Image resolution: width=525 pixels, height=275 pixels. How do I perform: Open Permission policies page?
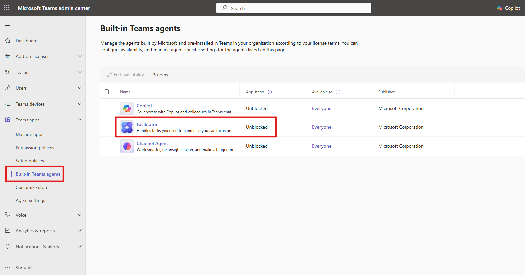[x=35, y=148]
